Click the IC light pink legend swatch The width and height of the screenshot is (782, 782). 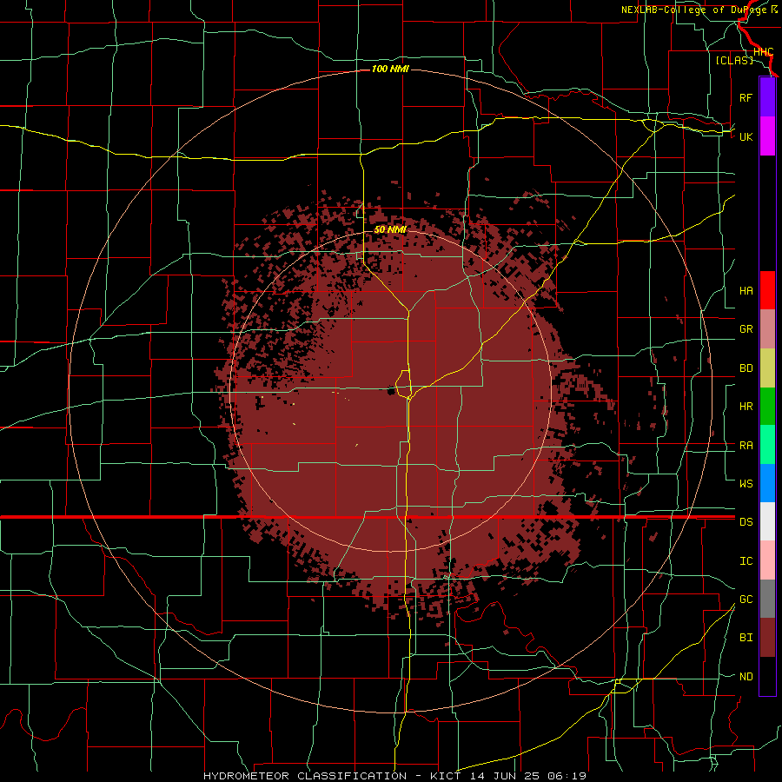pos(767,560)
